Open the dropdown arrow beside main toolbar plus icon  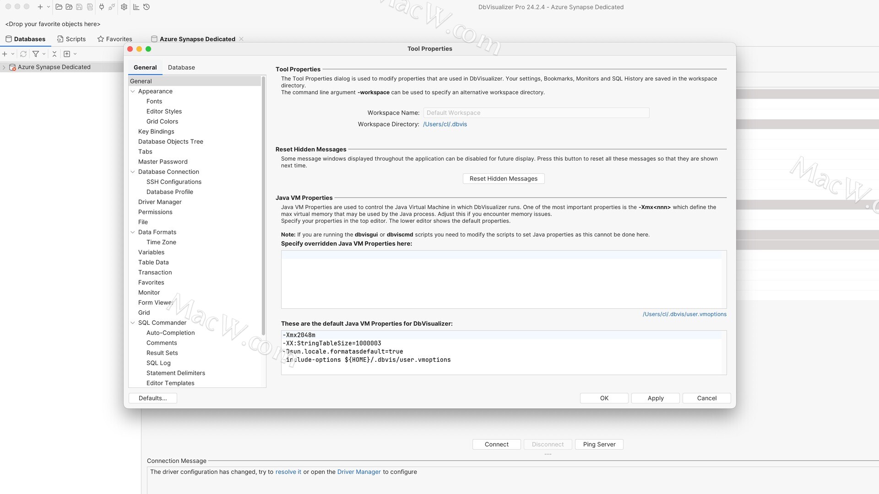pos(49,7)
